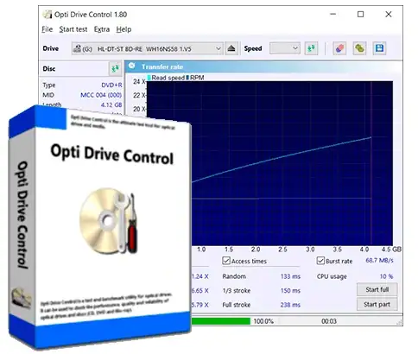418x354 pixels.
Task: Click the CD with wrench product logo
Action: pos(109,220)
